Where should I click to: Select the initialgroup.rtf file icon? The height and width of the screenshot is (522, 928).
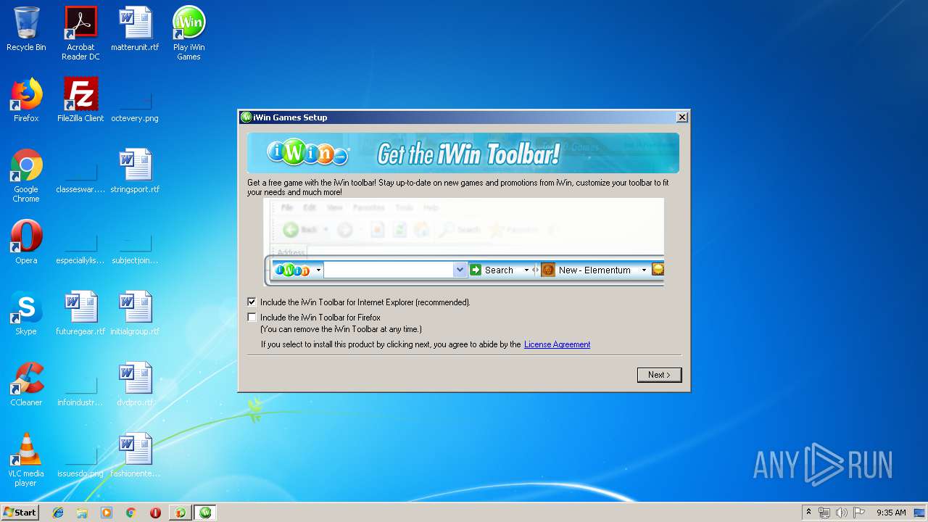(135, 313)
